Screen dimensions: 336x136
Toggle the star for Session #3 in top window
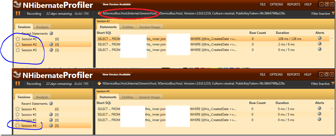click(x=18, y=50)
